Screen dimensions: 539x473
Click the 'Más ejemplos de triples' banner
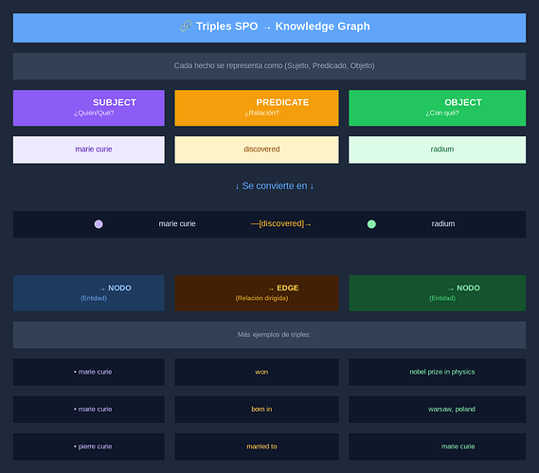coord(269,335)
